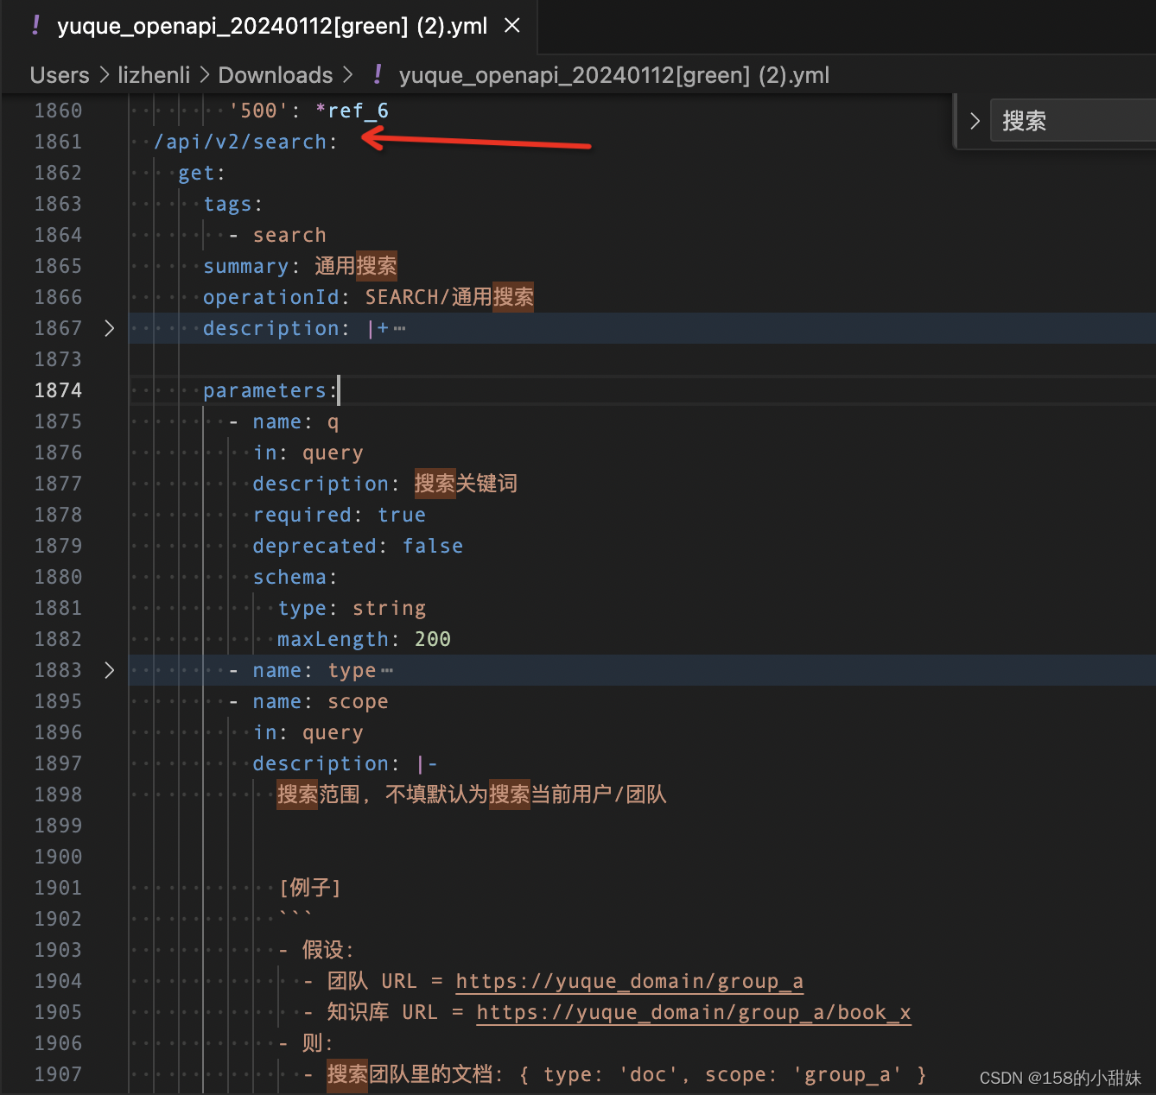1156x1095 pixels.
Task: Click the '[例子]' text on line 1901
Action: tap(310, 888)
